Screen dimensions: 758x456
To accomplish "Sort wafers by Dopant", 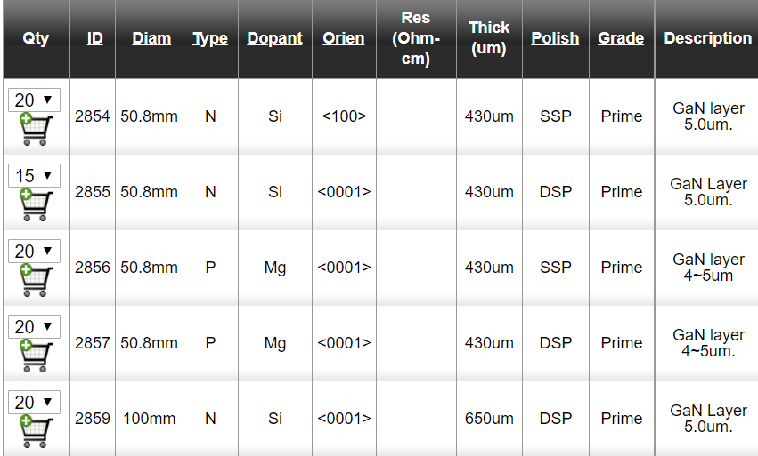I will point(274,38).
